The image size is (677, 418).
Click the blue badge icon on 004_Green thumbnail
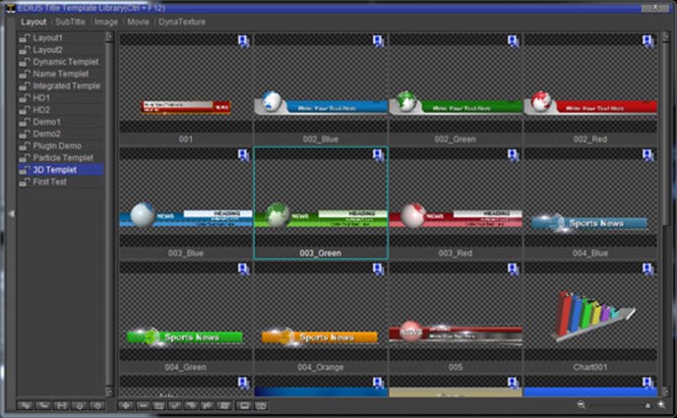243,269
